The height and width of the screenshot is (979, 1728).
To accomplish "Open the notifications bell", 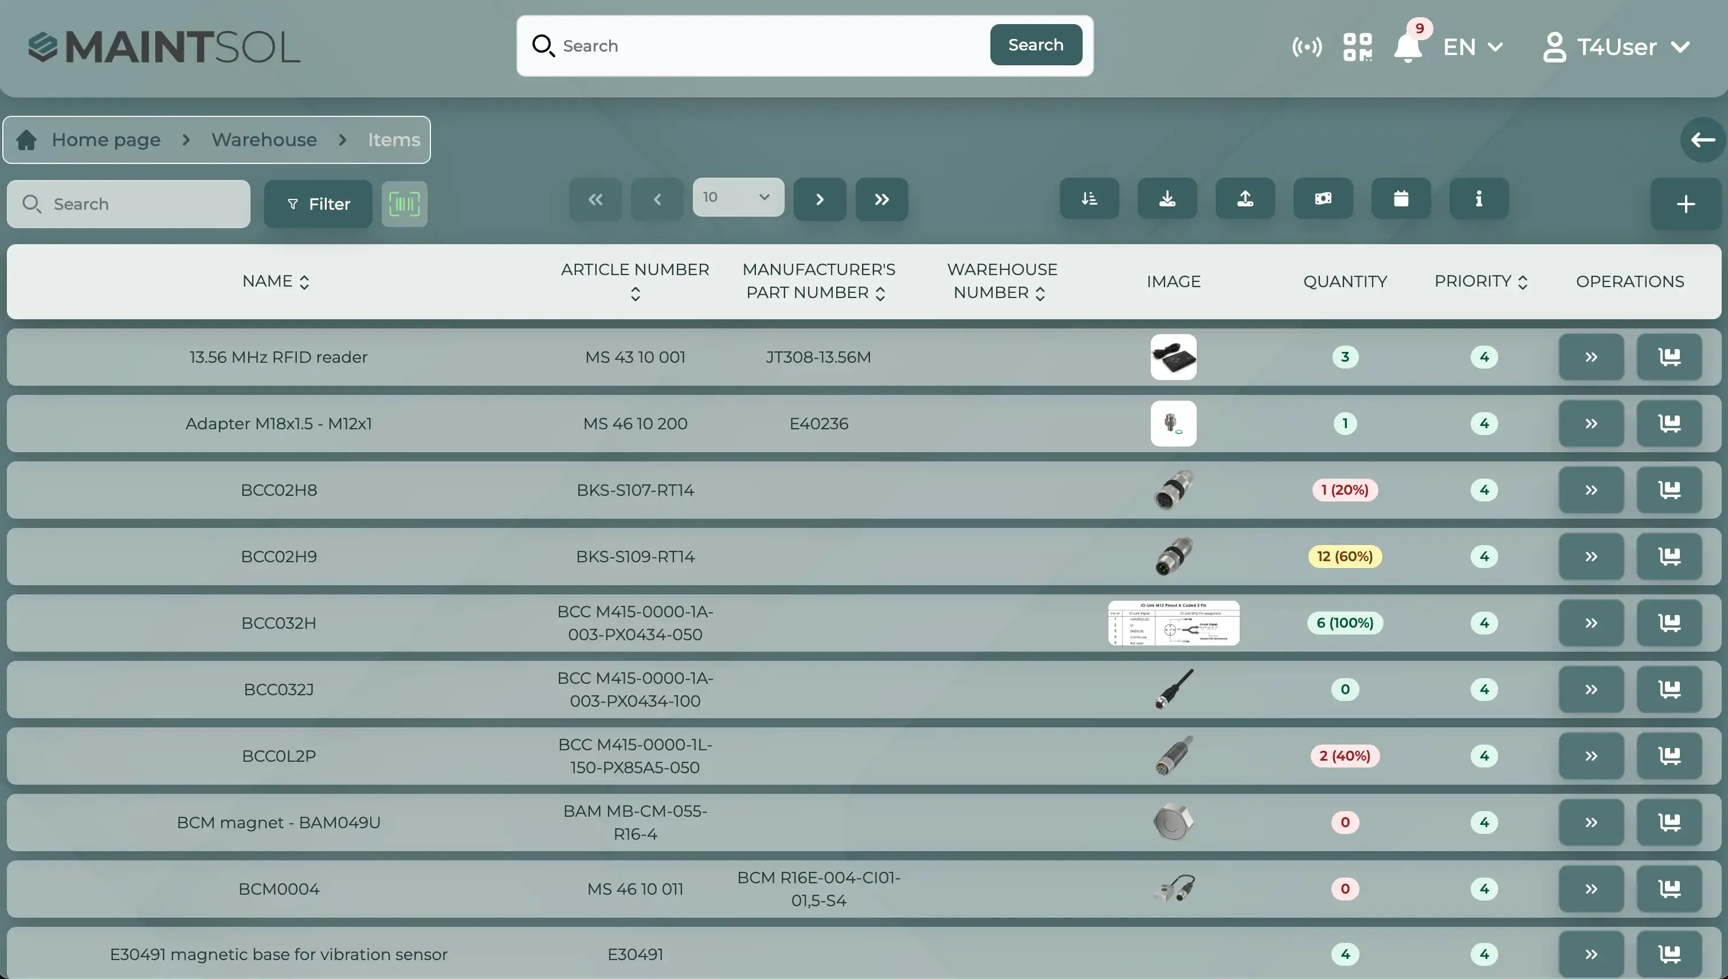I will click(x=1408, y=47).
